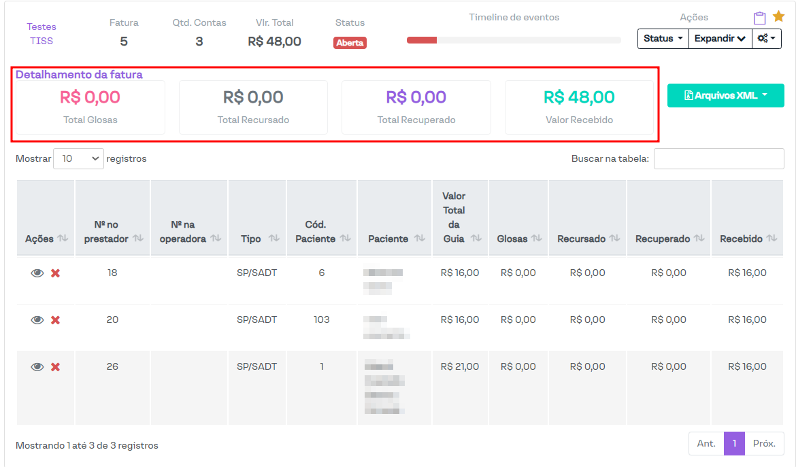Sort by Glosas column
796x467 pixels.
coord(536,239)
